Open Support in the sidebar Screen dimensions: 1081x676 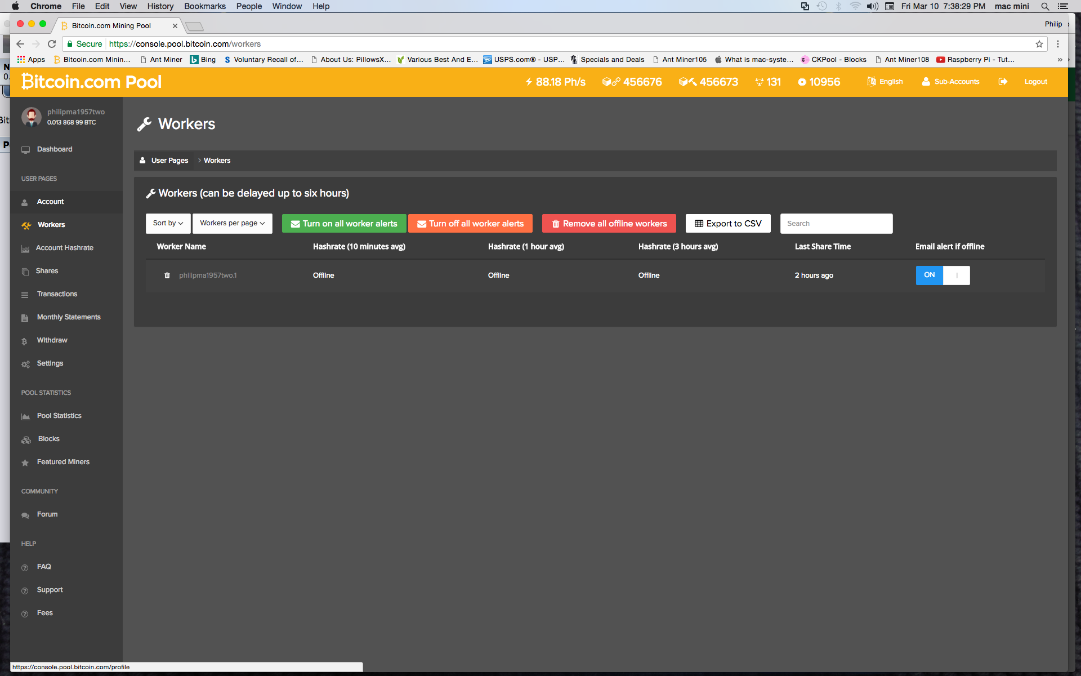coord(50,590)
